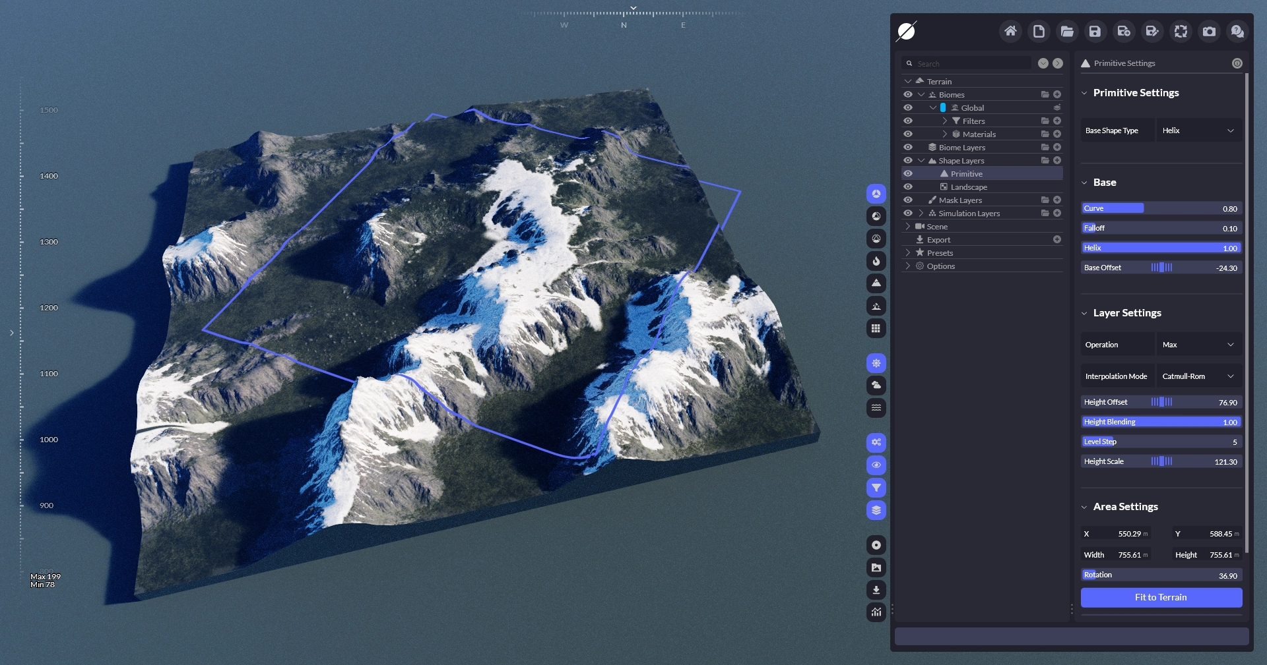Open the Operation dropdown set to Max

click(x=1198, y=345)
